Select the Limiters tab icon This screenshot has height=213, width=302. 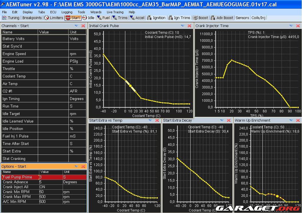[46, 18]
